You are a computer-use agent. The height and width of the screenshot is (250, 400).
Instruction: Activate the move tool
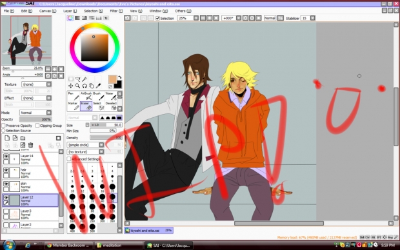point(71,86)
